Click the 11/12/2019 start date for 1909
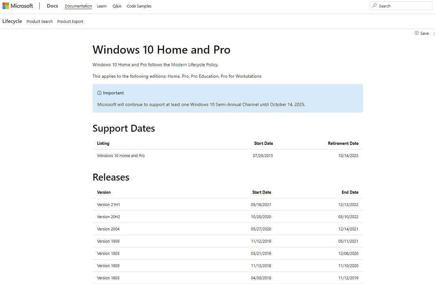This screenshot has width=435, height=284. [x=261, y=241]
